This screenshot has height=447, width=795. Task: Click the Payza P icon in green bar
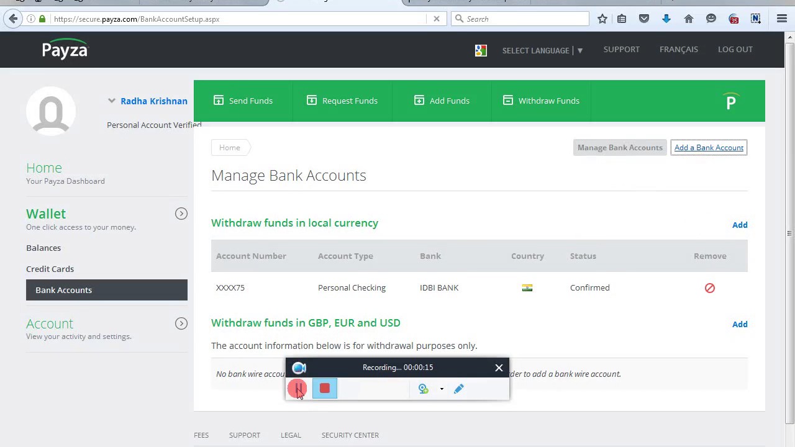coord(731,101)
